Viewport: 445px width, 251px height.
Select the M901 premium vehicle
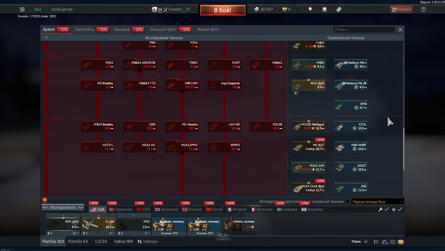point(309,65)
